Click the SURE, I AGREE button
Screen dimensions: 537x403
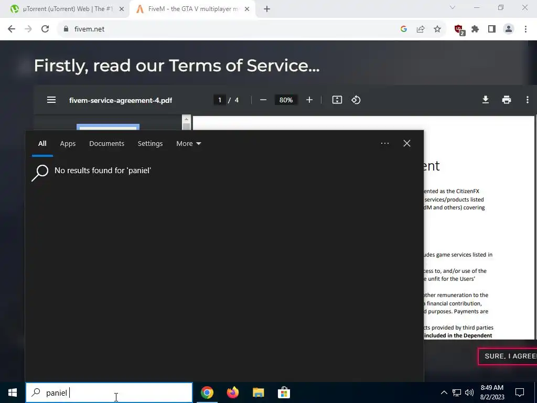pos(508,356)
